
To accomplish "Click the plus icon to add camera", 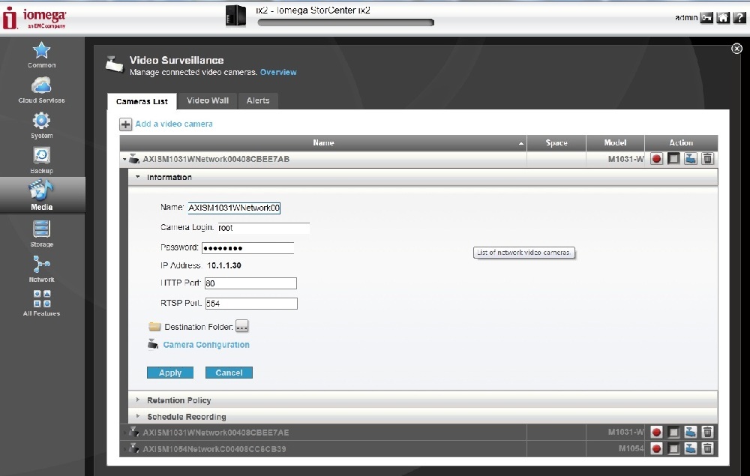I will click(x=125, y=124).
